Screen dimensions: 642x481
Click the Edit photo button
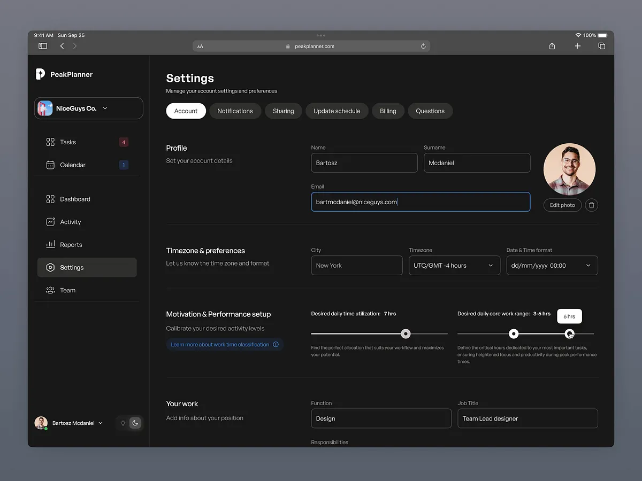[x=562, y=205]
